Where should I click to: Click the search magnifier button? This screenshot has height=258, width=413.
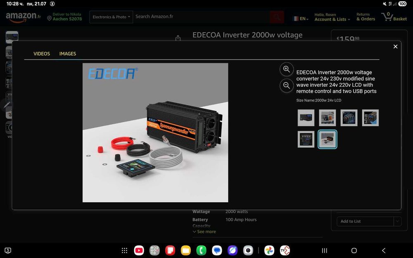277,17
